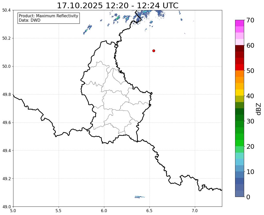Click the longitude label 7.0
The height and width of the screenshot is (215, 264).
[x=195, y=211]
